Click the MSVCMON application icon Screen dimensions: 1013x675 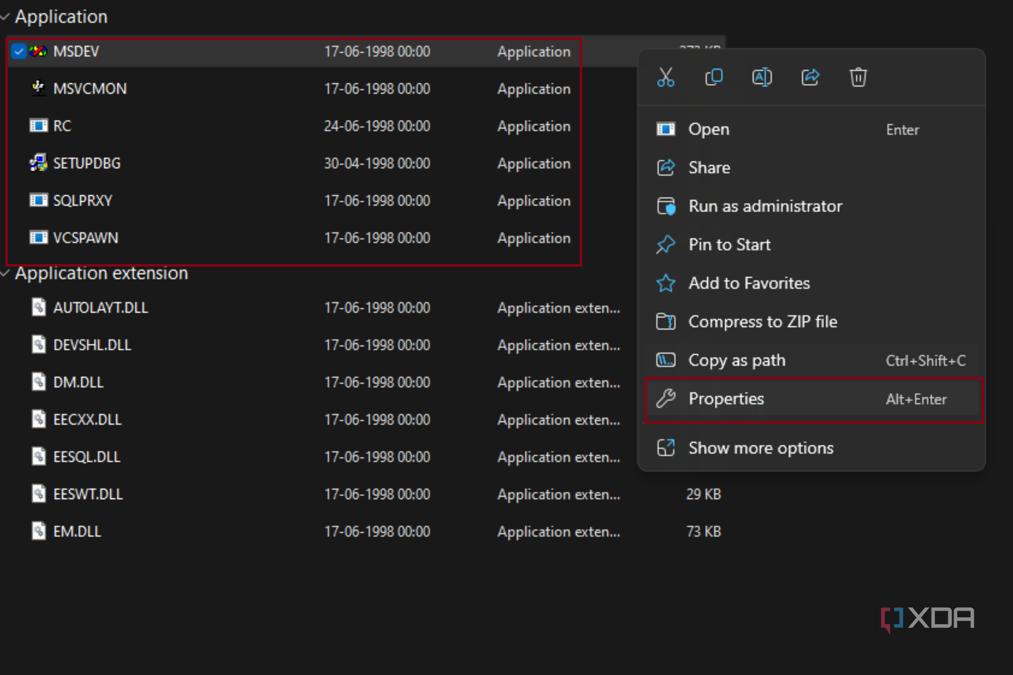(x=38, y=88)
